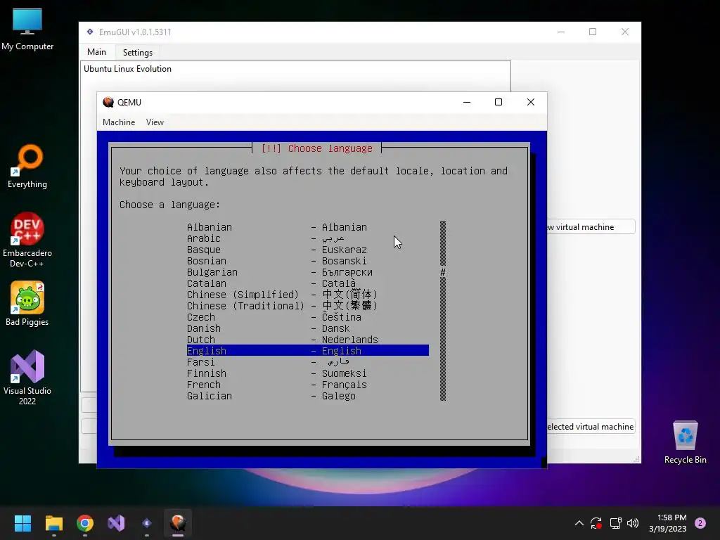The width and height of the screenshot is (720, 540).
Task: Maximize the EmuGUI window
Action: [x=593, y=32]
